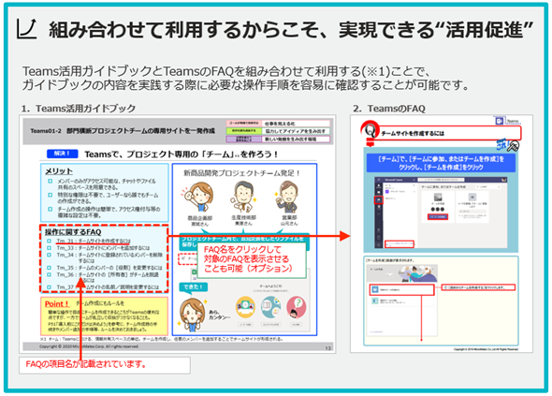Click checkbox bullet beside Tm_31 FAQ item

pyautogui.click(x=50, y=241)
